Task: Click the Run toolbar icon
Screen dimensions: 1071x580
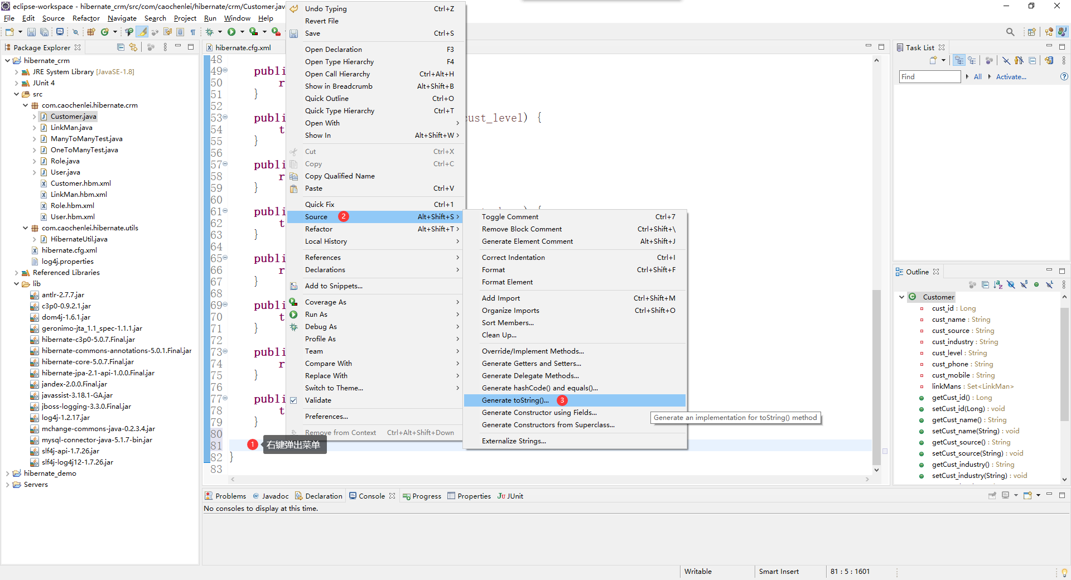Action: point(231,32)
